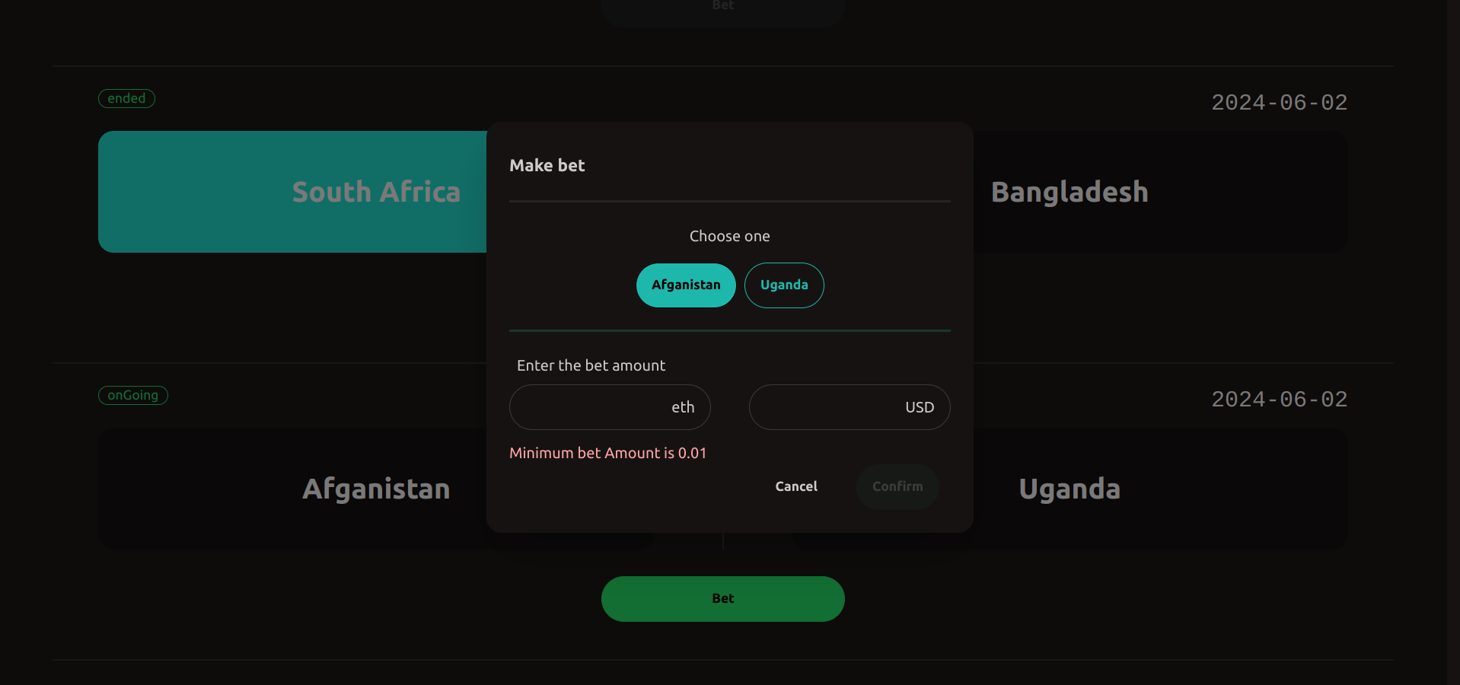Click the date of the onGoing match
Viewport: 1460px width, 685px height.
click(x=1280, y=400)
